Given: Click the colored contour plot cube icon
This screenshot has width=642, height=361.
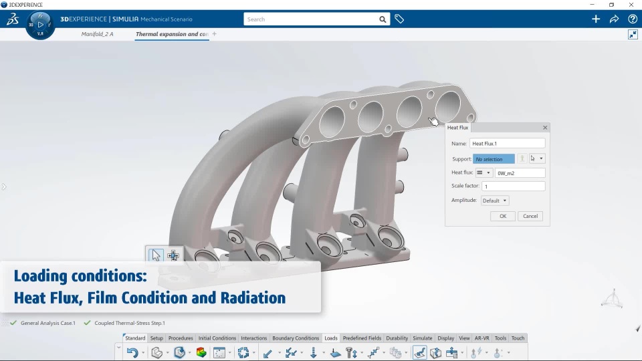Looking at the screenshot, I should (x=201, y=353).
